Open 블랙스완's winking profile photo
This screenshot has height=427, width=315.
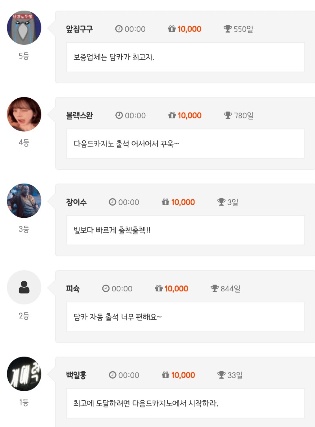[x=24, y=114]
